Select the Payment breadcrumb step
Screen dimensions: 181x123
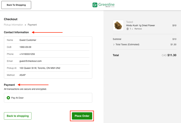tap(32, 25)
